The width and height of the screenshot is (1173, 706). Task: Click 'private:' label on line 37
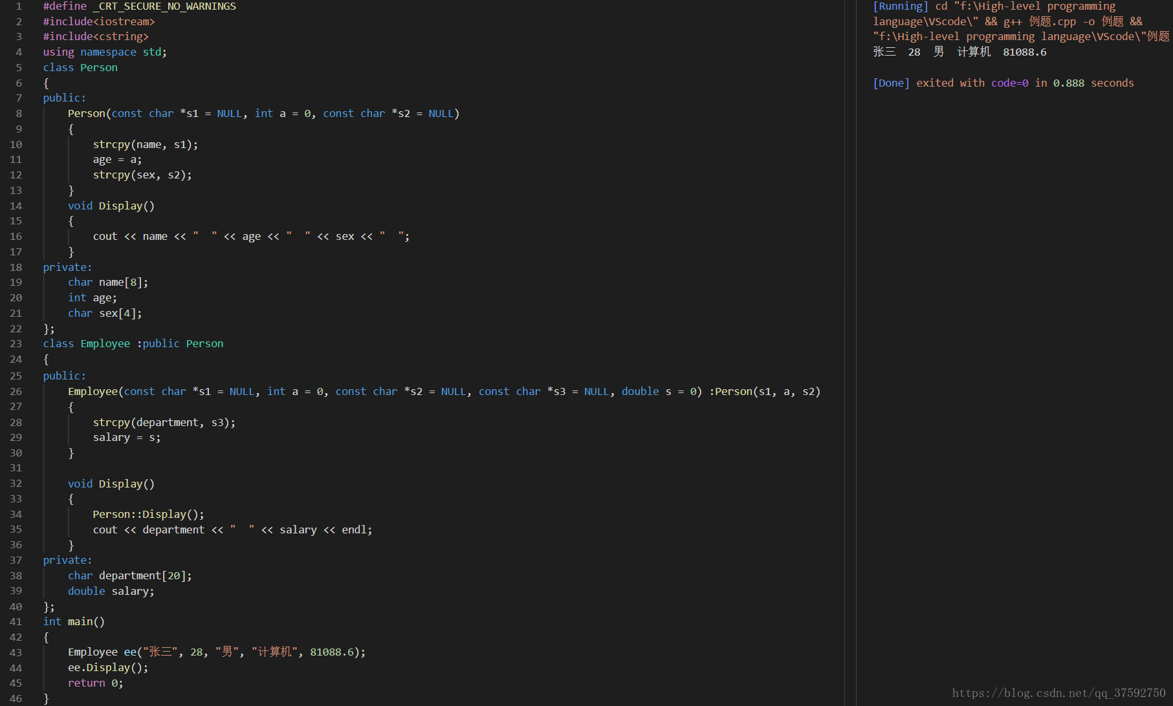[67, 561]
